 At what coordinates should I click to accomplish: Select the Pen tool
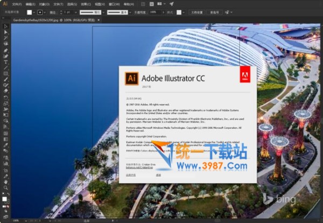pyautogui.click(x=5, y=51)
